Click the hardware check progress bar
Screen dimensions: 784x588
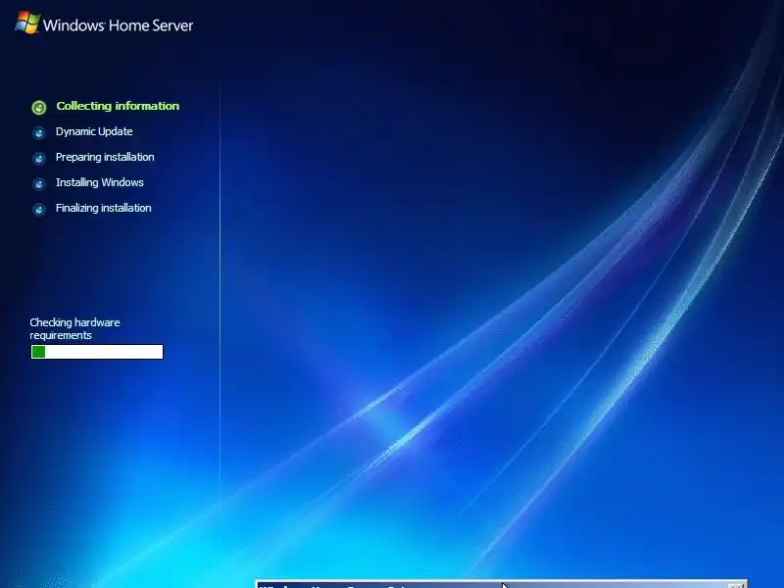coord(97,352)
